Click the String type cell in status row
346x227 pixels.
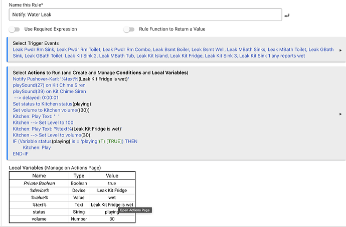79,212
